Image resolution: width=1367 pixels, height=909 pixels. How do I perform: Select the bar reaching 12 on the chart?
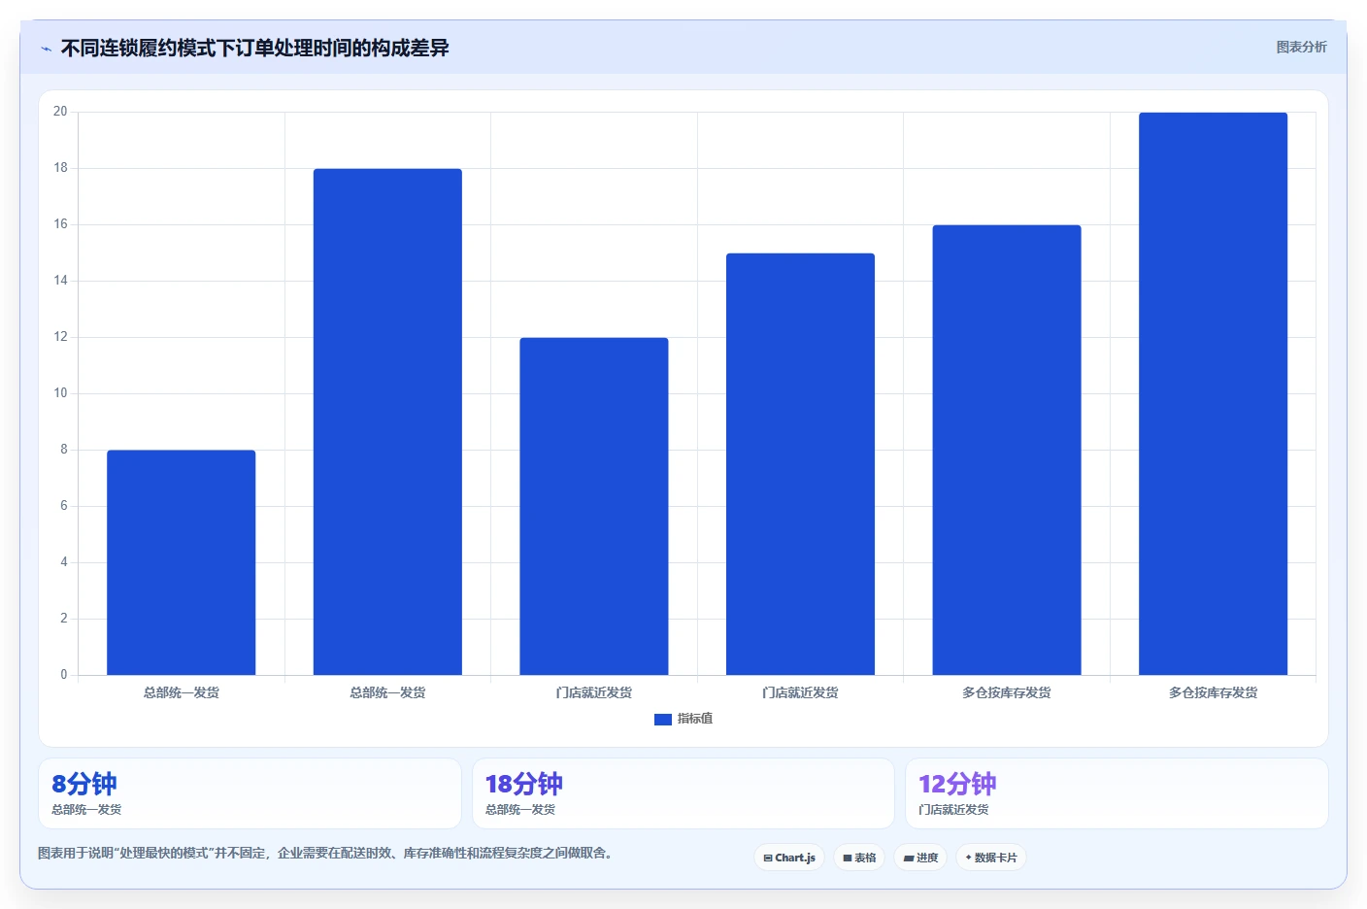tap(594, 506)
